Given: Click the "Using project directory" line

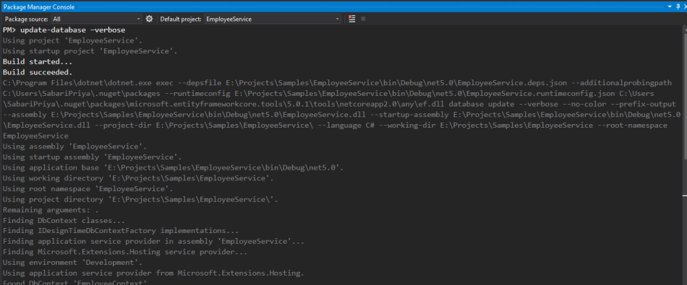Looking at the screenshot, I should point(140,199).
